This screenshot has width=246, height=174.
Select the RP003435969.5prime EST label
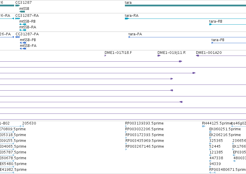pyautogui.click(x=145, y=141)
